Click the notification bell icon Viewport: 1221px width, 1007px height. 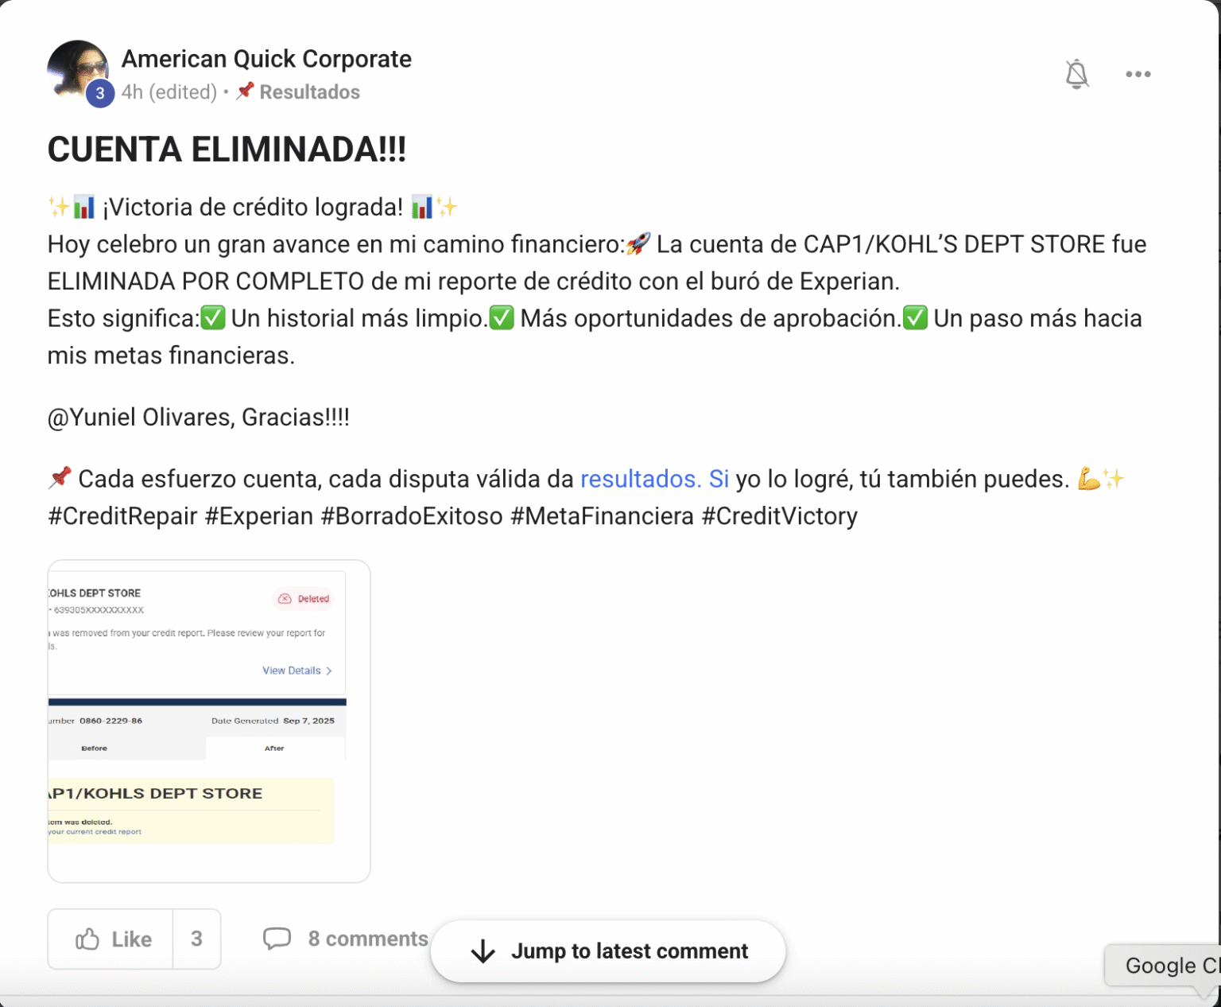point(1076,74)
